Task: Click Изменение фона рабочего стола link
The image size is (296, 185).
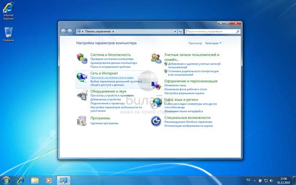Action: click(x=185, y=89)
